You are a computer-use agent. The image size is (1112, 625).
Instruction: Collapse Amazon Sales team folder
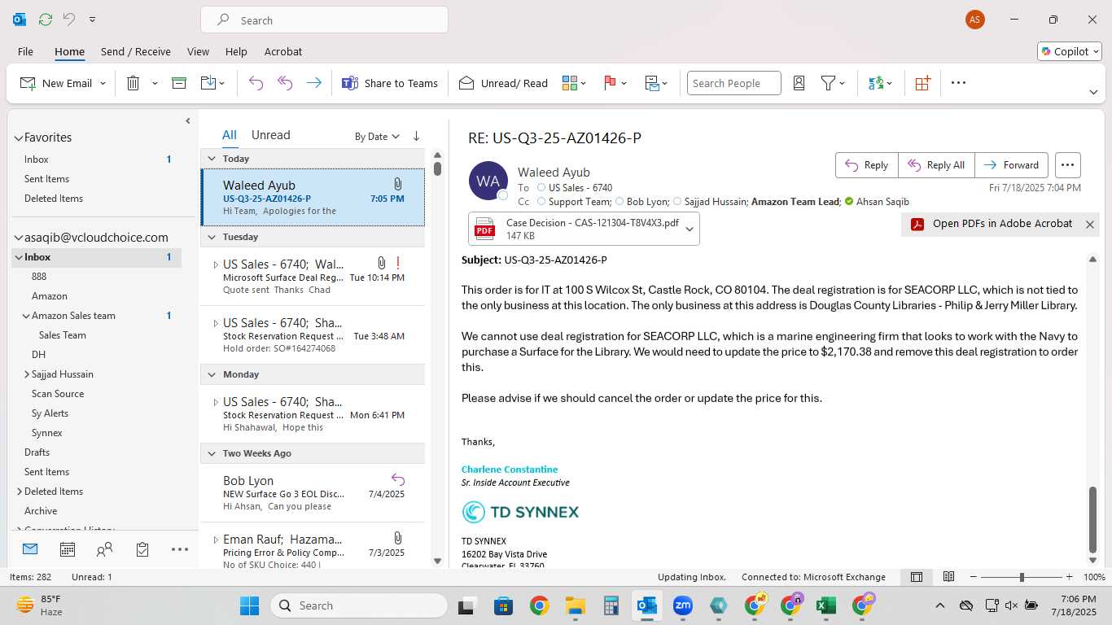(26, 316)
